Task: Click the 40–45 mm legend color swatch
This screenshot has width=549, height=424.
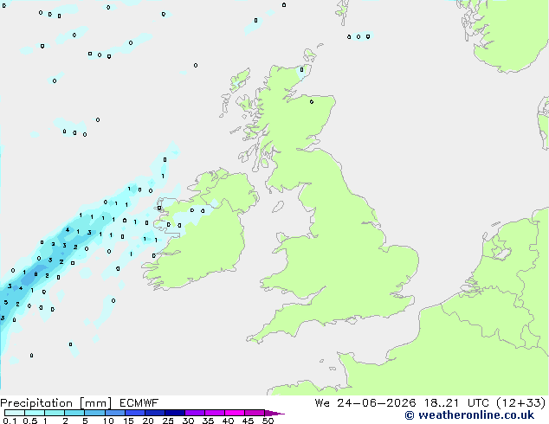Action: coord(235,413)
